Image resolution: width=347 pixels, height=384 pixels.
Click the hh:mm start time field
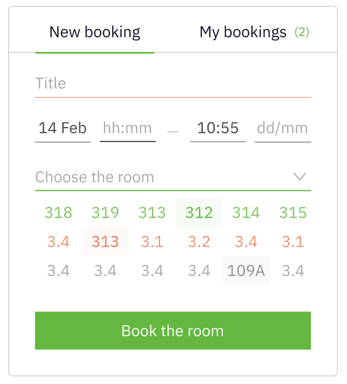pyautogui.click(x=127, y=128)
